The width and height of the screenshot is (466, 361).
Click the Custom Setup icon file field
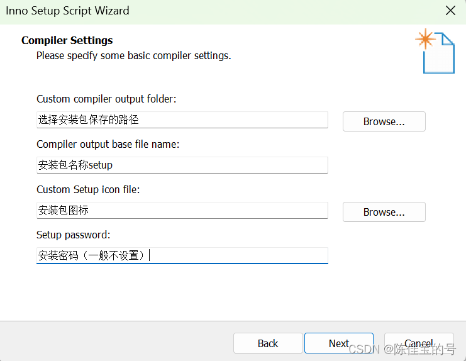[x=182, y=210]
